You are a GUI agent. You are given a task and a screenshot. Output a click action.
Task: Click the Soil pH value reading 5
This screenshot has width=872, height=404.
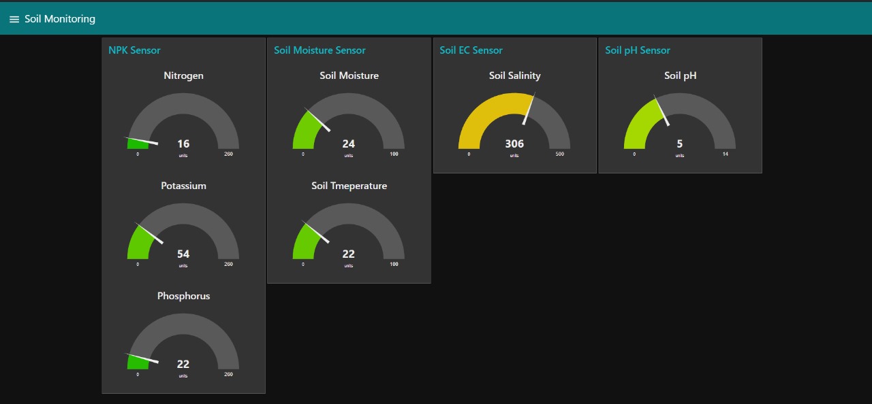click(680, 144)
